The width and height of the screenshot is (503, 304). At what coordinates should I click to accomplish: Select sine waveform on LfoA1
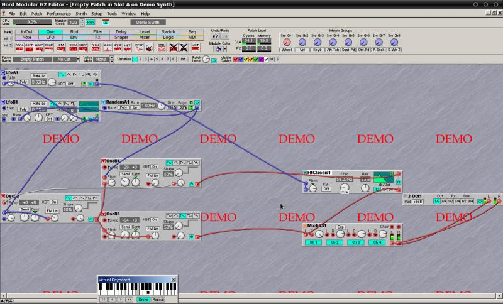coord(62,74)
